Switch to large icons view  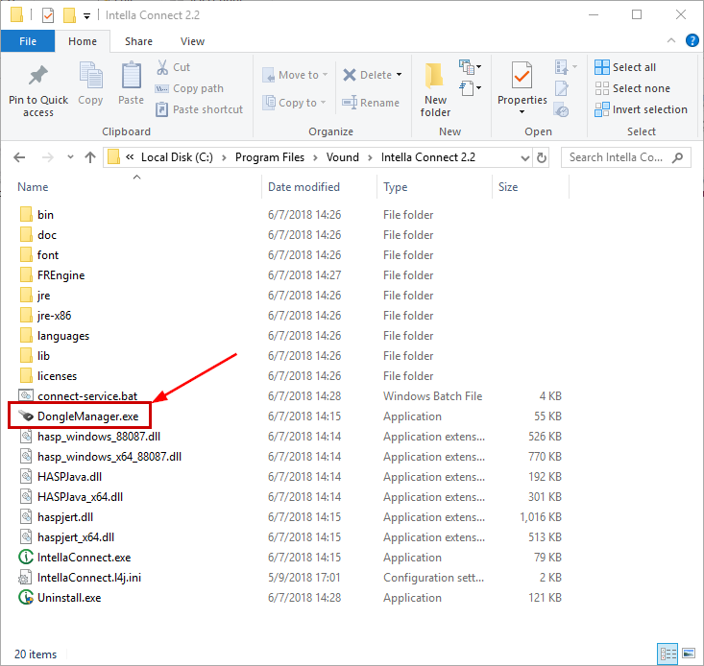[688, 654]
